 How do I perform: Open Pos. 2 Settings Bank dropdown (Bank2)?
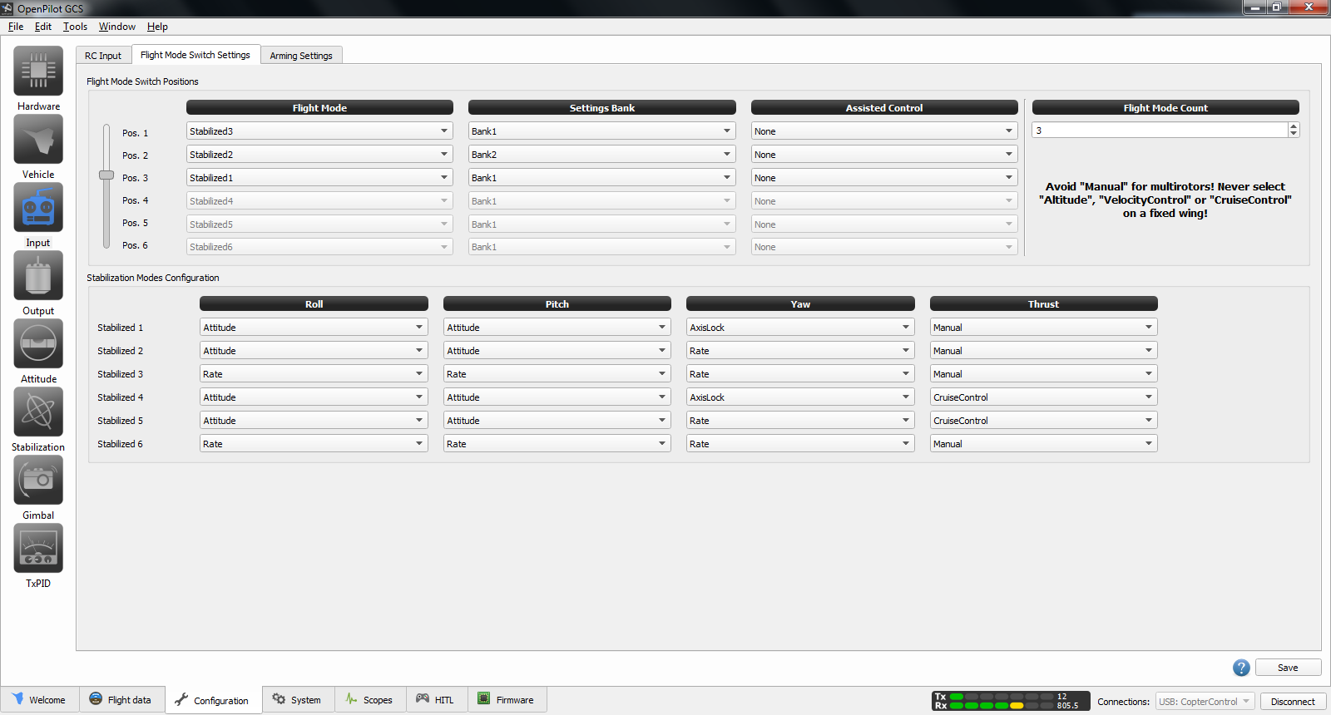tap(602, 155)
